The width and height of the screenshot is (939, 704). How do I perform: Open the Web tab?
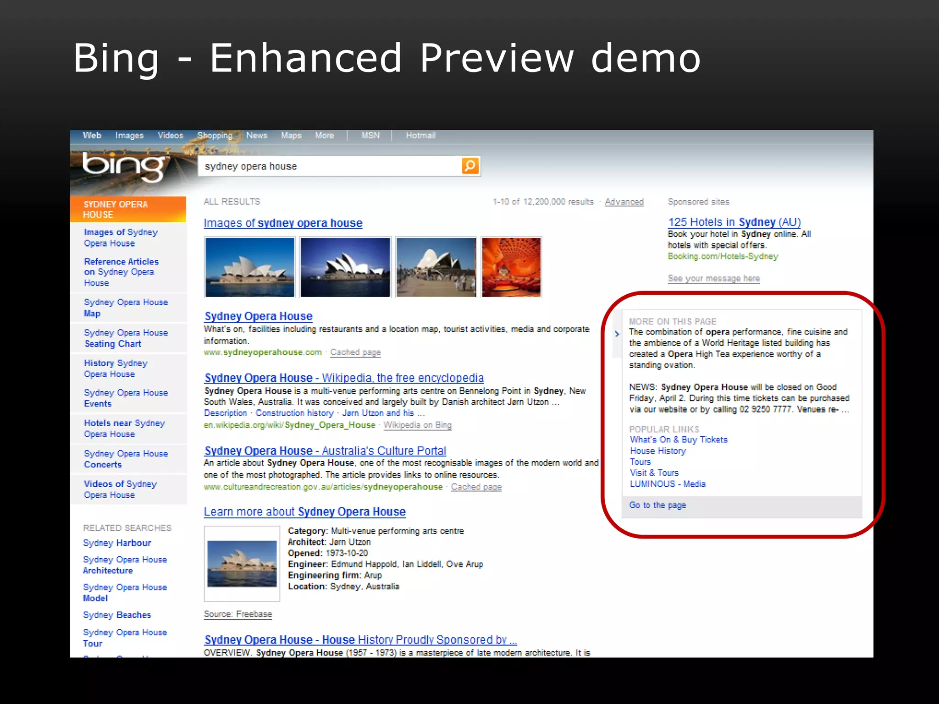[92, 135]
